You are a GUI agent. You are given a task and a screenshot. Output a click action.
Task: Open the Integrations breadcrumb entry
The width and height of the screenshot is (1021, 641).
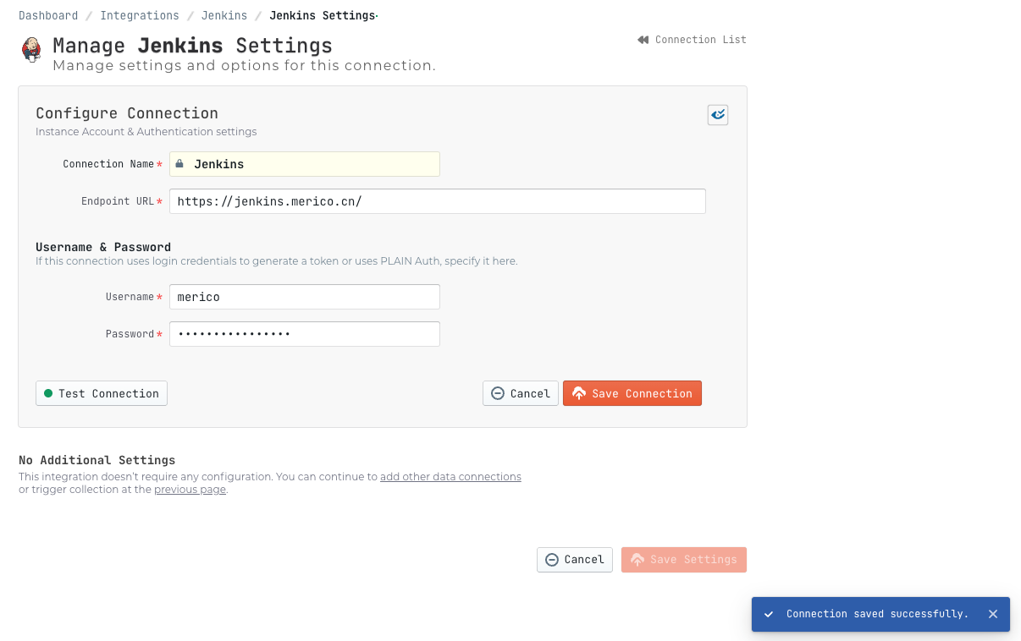coord(140,15)
